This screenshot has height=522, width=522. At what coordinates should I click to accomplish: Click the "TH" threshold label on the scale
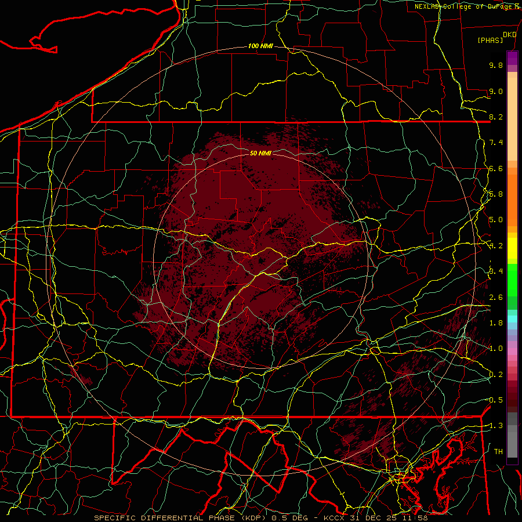[498, 452]
